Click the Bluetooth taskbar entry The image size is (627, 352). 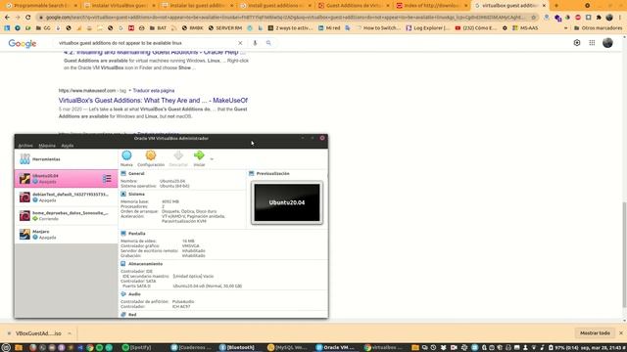click(237, 348)
